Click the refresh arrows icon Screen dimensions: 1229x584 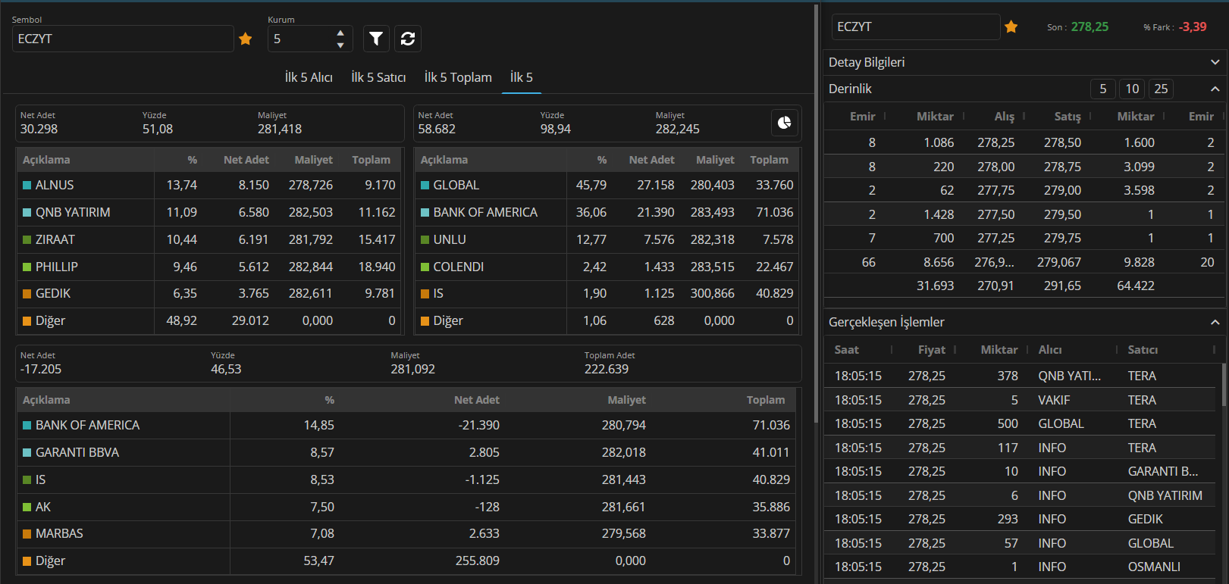point(408,39)
